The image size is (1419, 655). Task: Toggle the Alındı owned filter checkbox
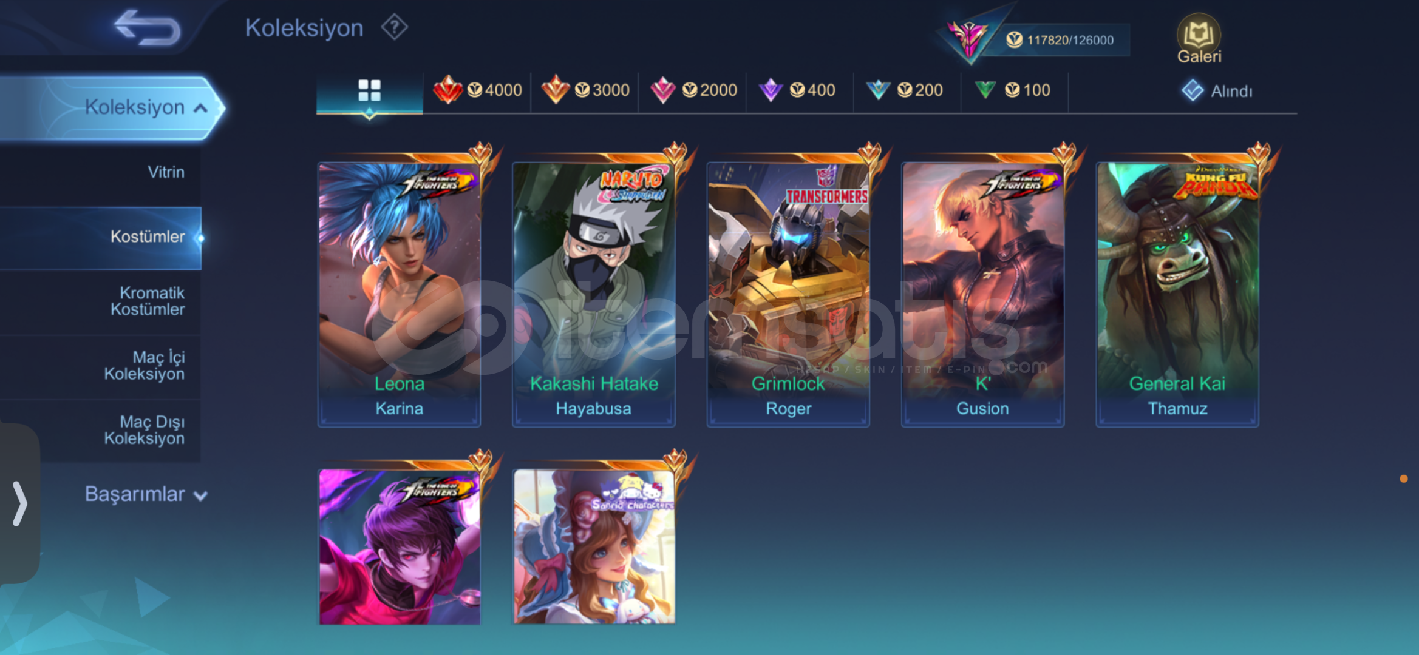tap(1193, 91)
